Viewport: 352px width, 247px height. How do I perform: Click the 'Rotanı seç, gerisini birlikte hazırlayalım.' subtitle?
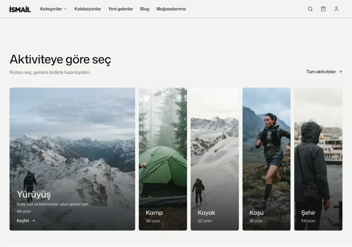click(50, 72)
